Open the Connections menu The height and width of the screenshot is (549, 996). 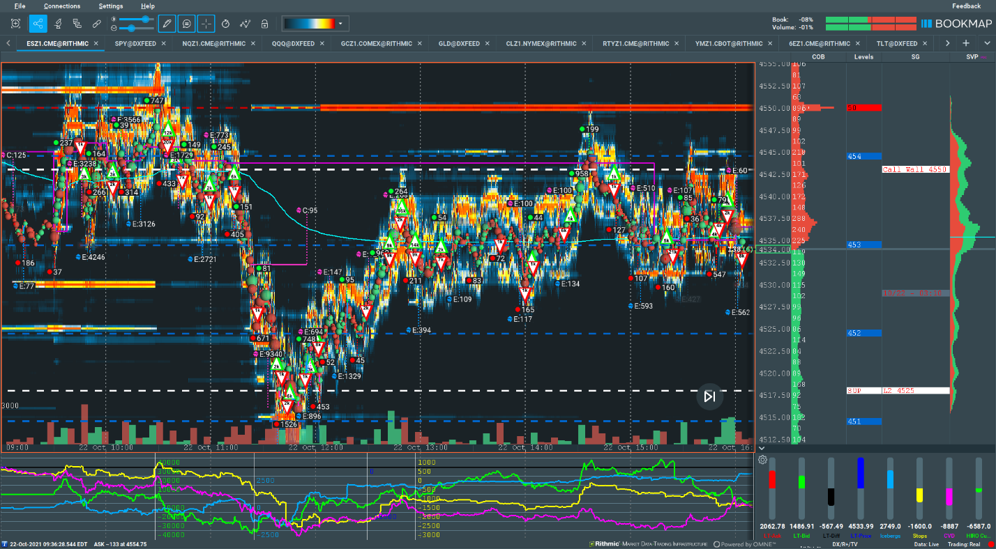tap(61, 6)
